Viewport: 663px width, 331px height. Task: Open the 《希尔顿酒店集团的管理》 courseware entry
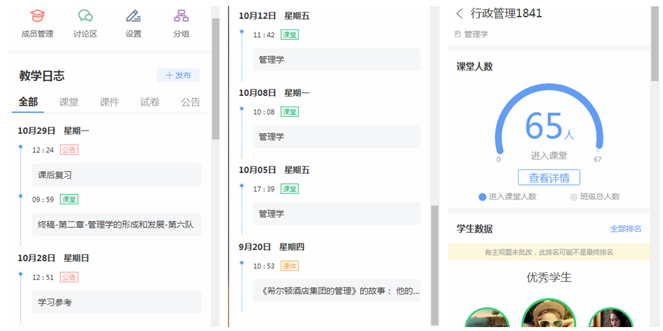click(336, 291)
